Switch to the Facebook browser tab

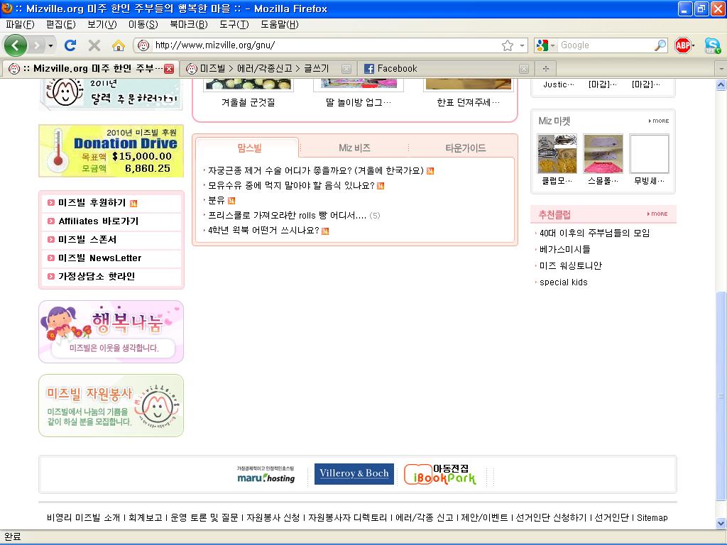tap(397, 69)
